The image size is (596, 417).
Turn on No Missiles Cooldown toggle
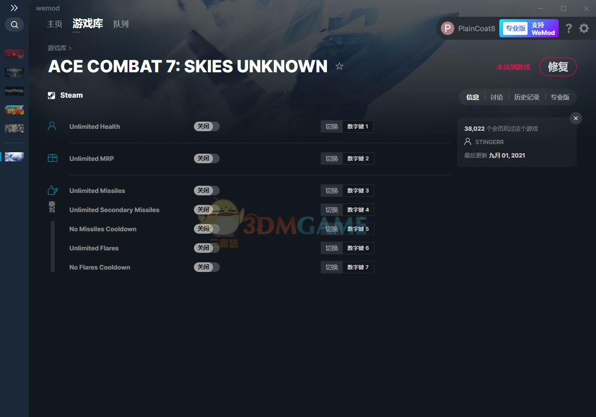coord(207,229)
